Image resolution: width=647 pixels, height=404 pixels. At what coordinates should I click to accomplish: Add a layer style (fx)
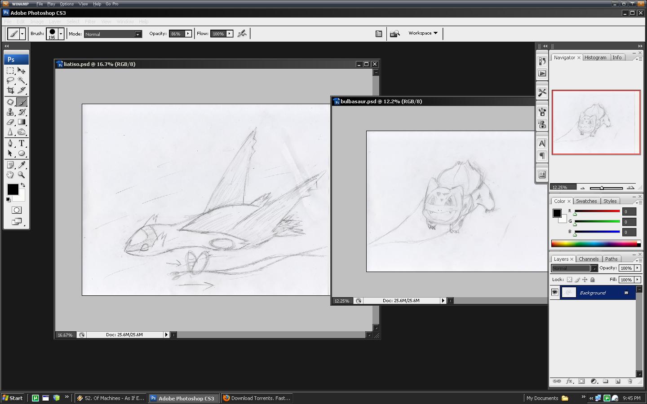(x=569, y=381)
